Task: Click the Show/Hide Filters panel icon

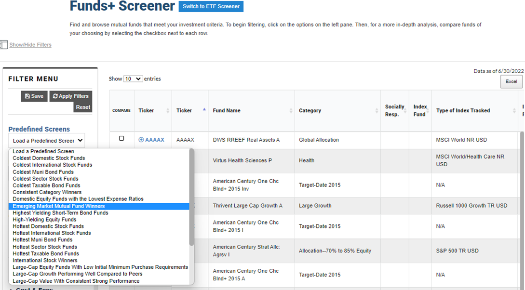Action: [3, 44]
